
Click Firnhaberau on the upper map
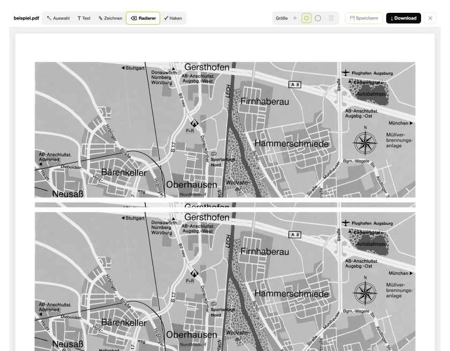click(x=265, y=102)
